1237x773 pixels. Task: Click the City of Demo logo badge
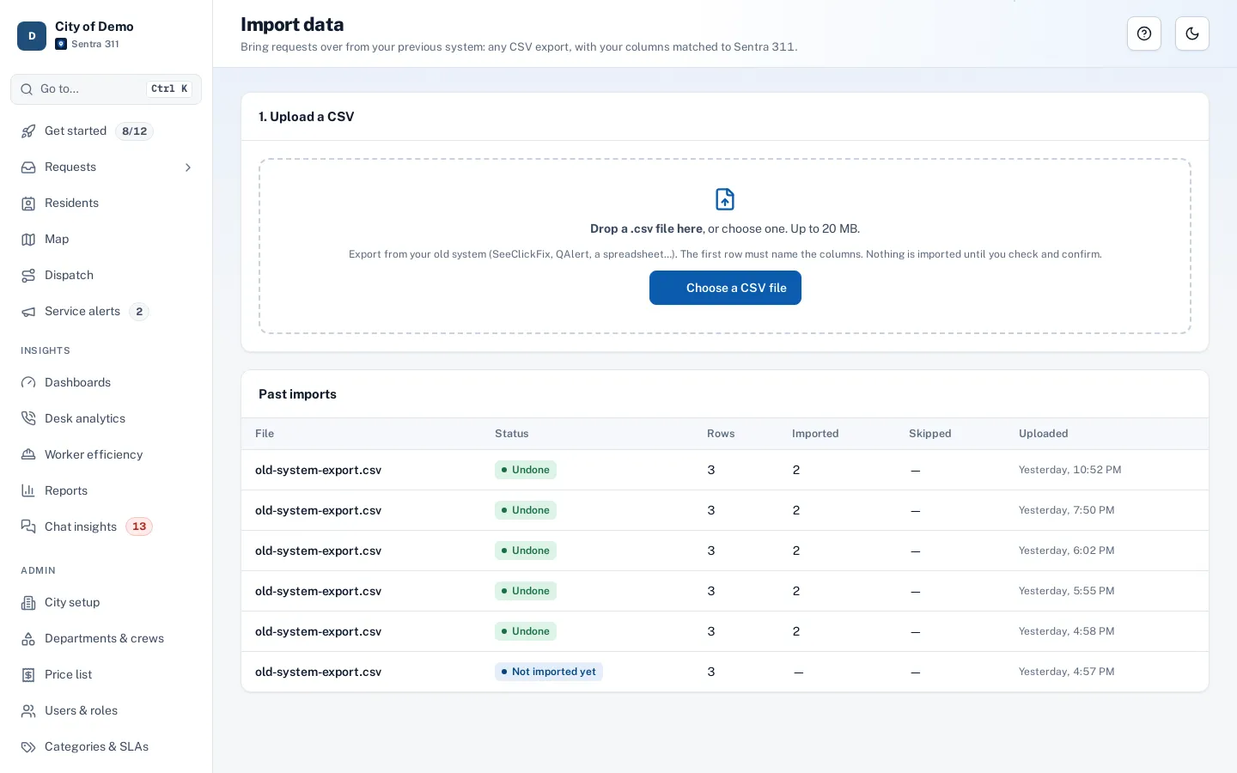click(32, 36)
